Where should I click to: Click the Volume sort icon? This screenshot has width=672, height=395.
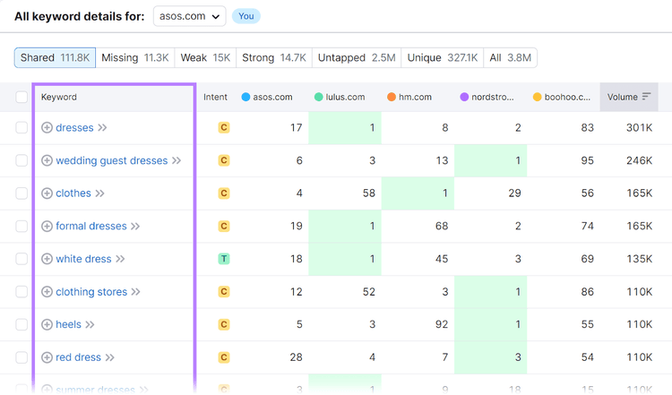(x=646, y=97)
